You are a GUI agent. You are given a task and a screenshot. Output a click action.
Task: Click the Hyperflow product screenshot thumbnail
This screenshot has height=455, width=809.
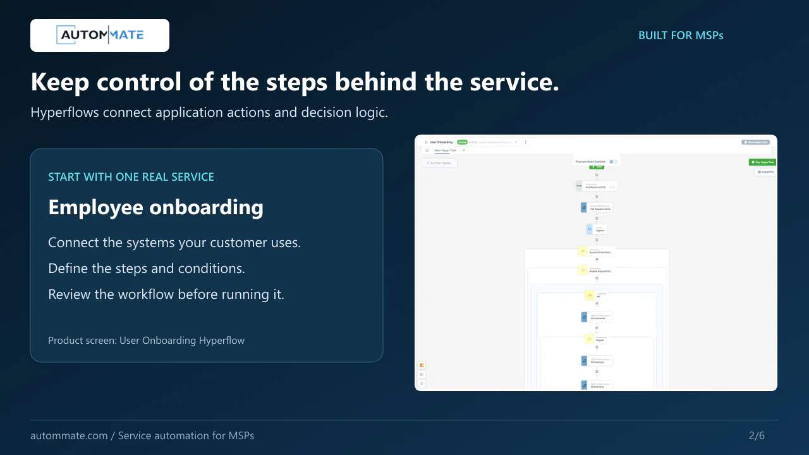[x=596, y=263]
